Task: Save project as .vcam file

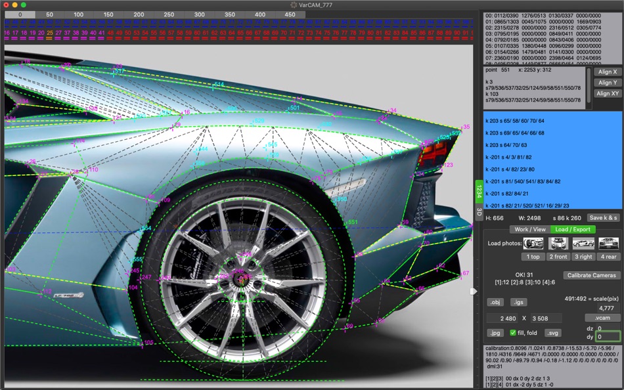Action: pyautogui.click(x=602, y=318)
